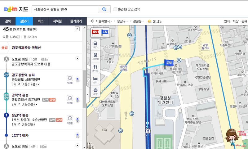
Task: Show 버스 stops on the map
Action: pos(95,45)
